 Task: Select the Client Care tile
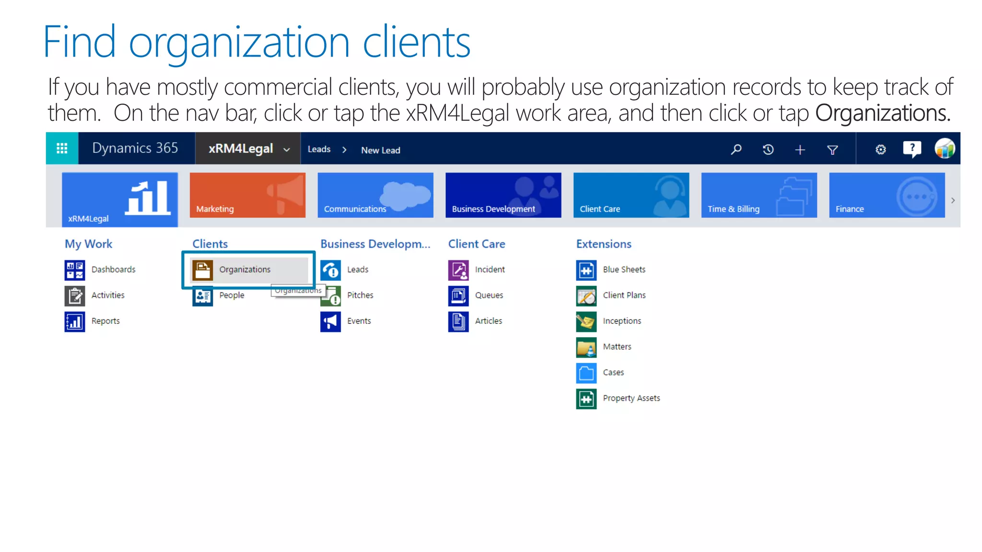[x=631, y=195]
